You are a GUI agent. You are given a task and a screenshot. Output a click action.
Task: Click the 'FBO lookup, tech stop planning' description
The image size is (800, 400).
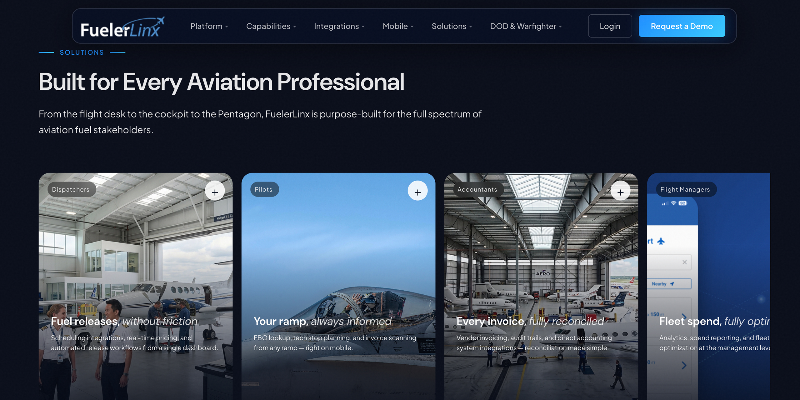335,343
